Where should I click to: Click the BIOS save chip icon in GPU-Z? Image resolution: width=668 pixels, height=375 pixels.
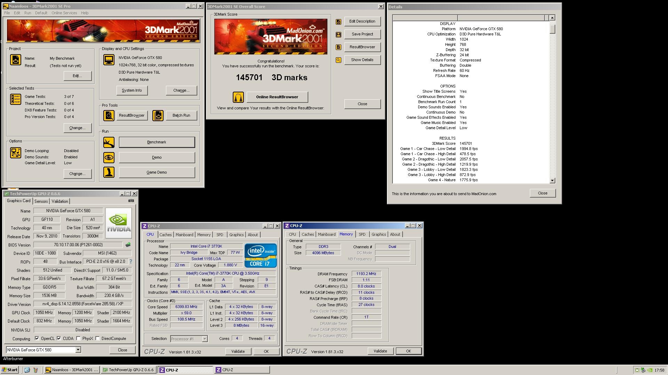tap(128, 245)
